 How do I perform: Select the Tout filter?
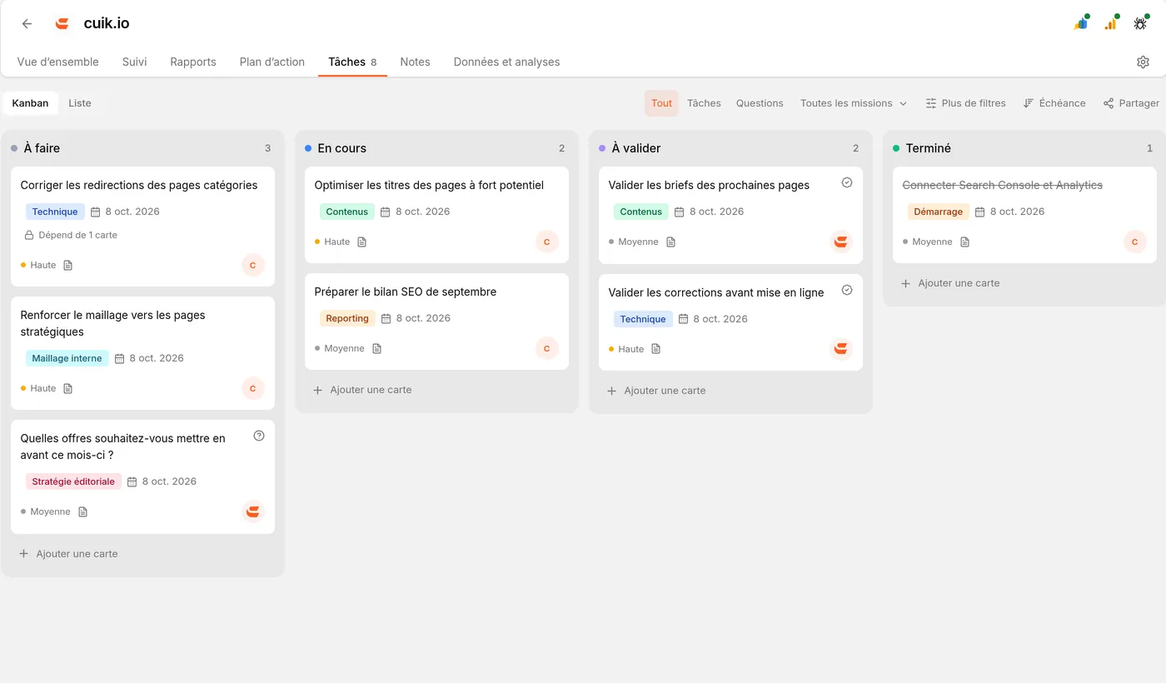[x=661, y=103]
